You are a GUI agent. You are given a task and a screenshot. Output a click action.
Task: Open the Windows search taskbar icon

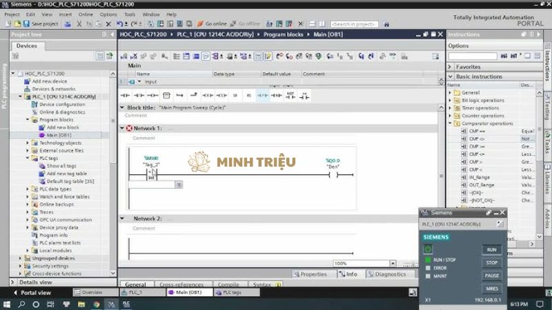click(x=21, y=303)
